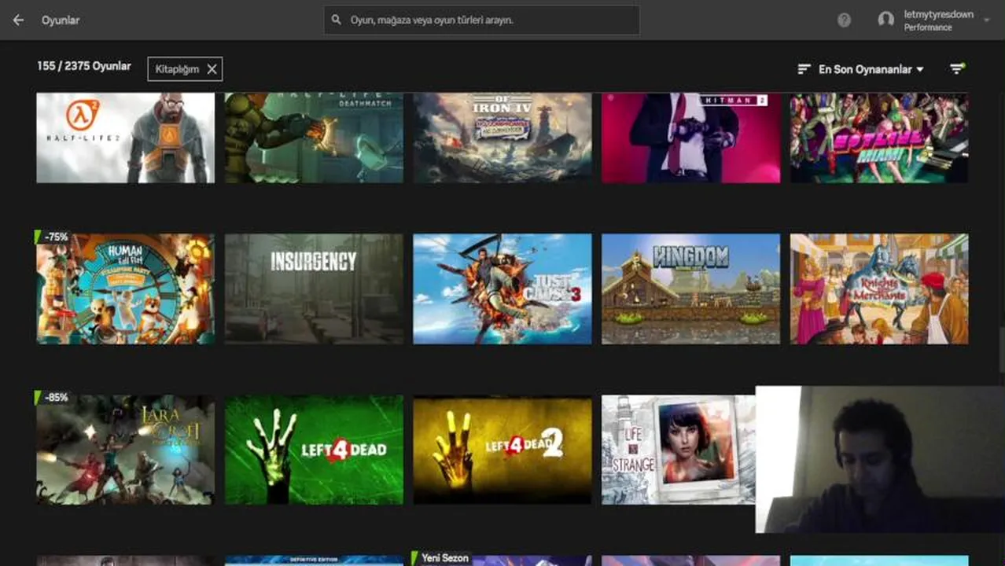Click the Yeni Sezon badge
The height and width of the screenshot is (566, 1005).
(x=444, y=558)
